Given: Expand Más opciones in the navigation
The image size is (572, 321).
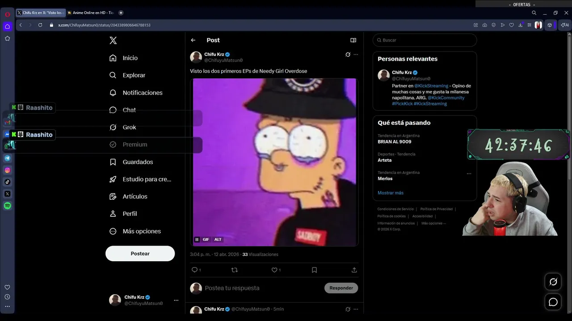Looking at the screenshot, I should 135,231.
